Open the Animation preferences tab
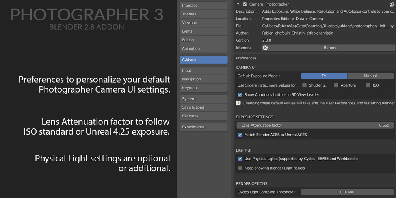This screenshot has width=396, height=198. pyautogui.click(x=204, y=48)
